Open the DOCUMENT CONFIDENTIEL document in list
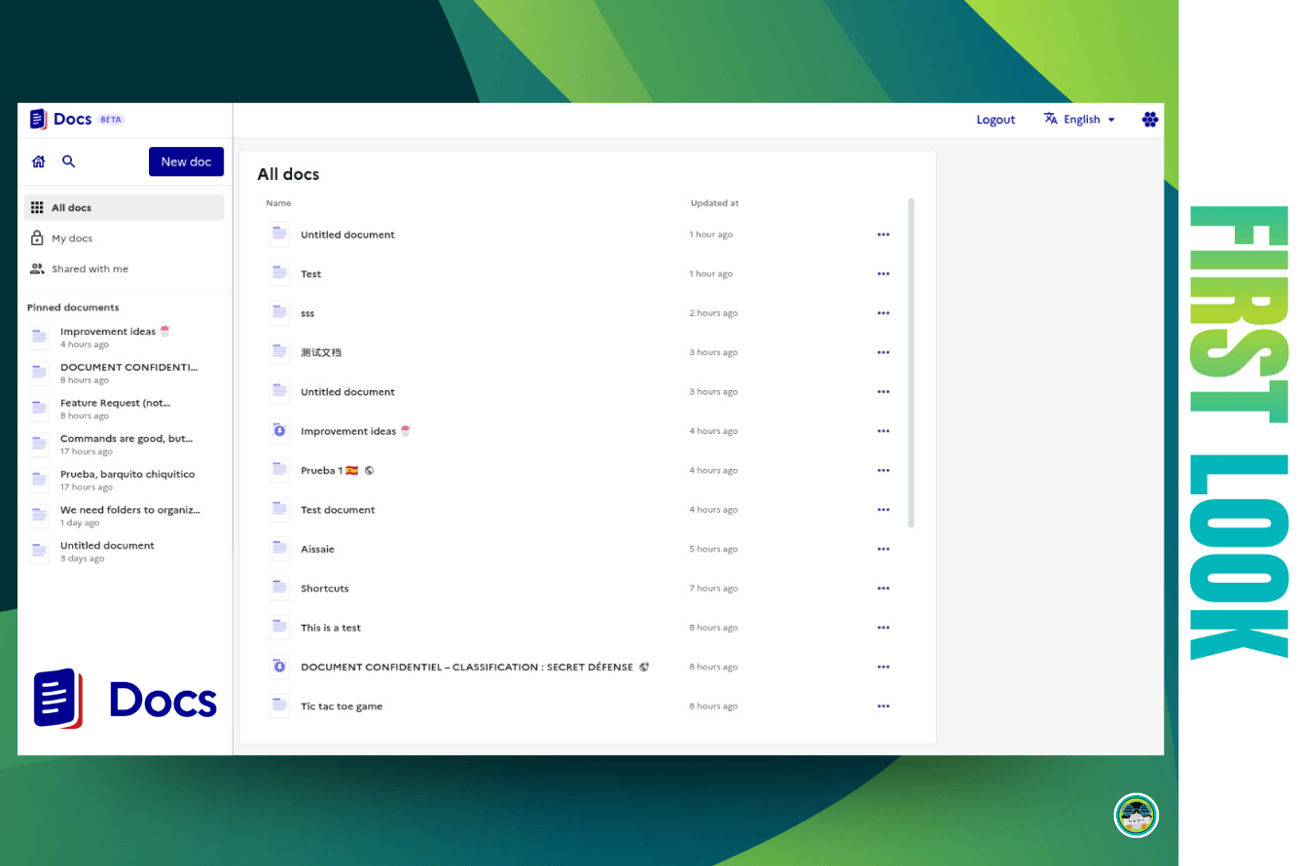This screenshot has height=866, width=1300. click(x=466, y=668)
